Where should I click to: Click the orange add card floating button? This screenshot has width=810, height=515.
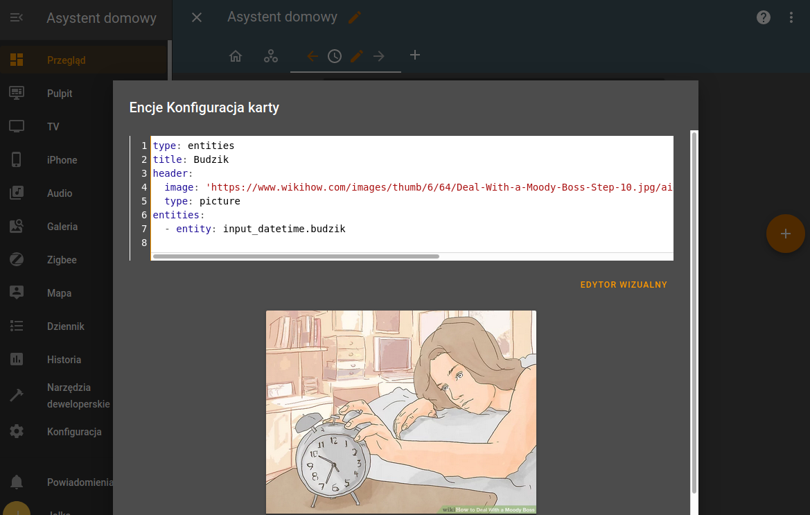[785, 234]
